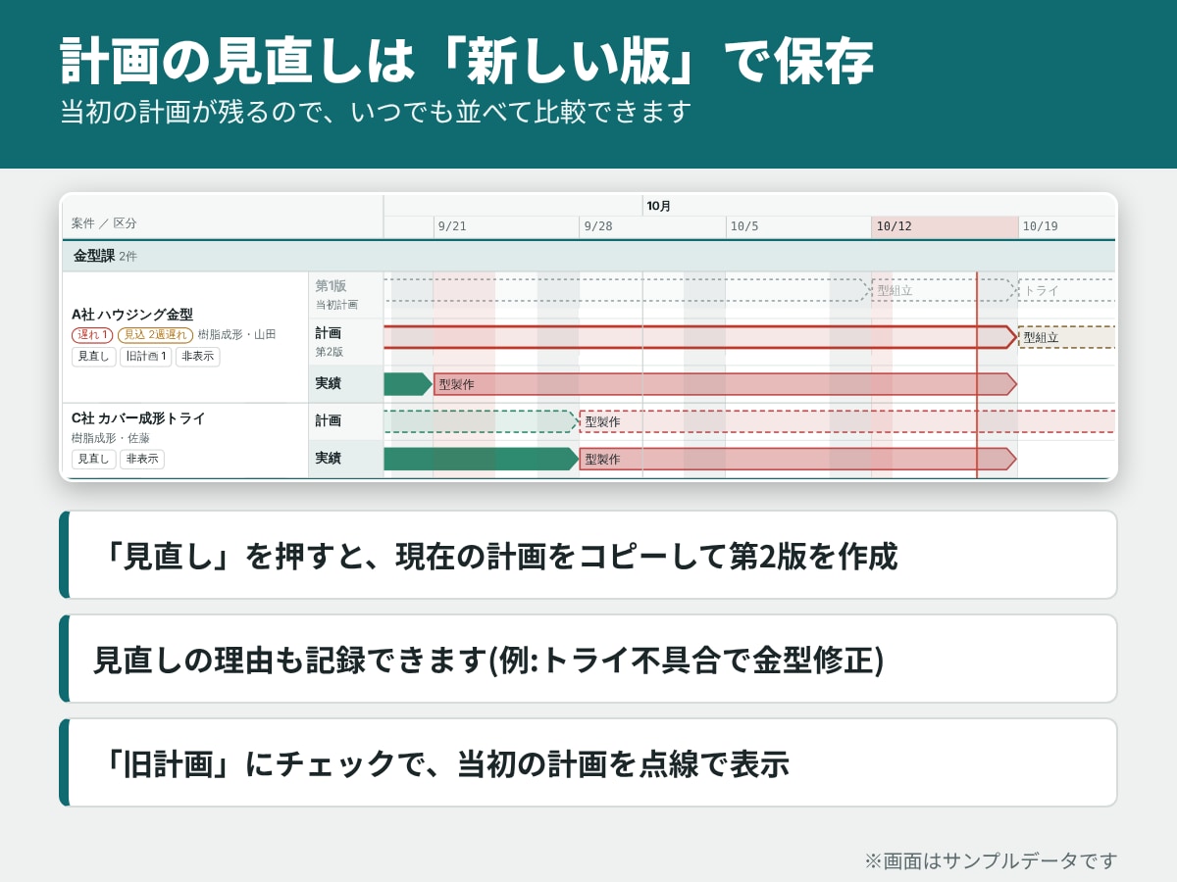
Task: Select the C社 カバー成形トライ project name
Action: coord(138,418)
